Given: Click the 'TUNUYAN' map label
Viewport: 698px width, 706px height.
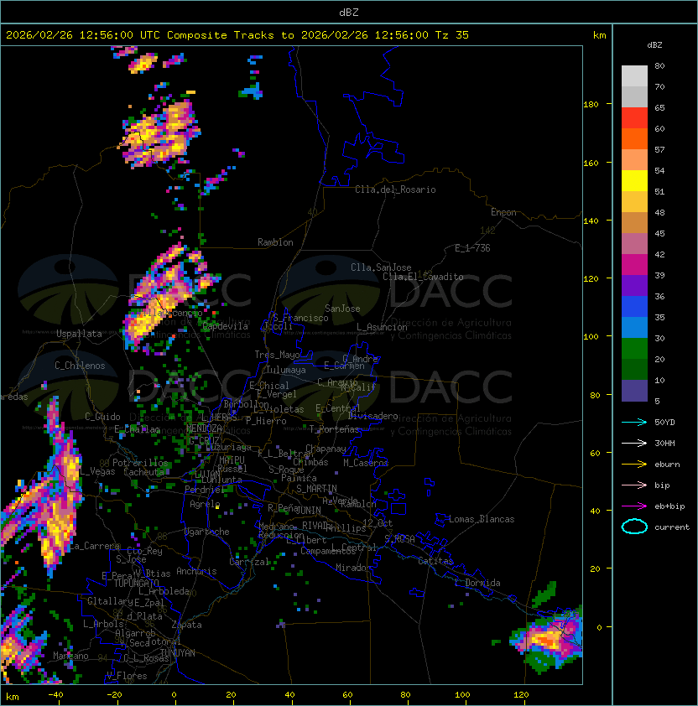Looking at the screenshot, I should [x=178, y=653].
